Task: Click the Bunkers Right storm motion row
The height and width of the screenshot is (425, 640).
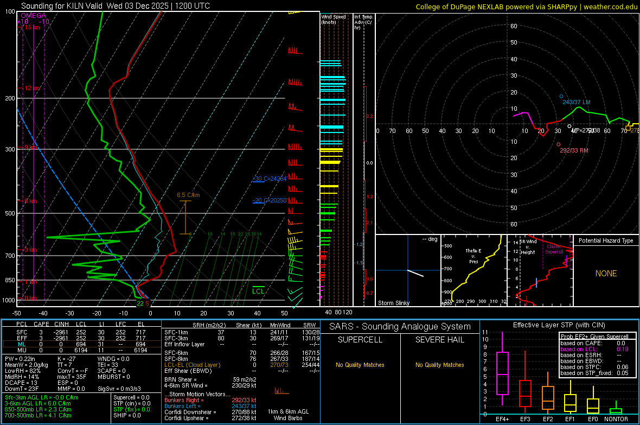Action: 210,400
